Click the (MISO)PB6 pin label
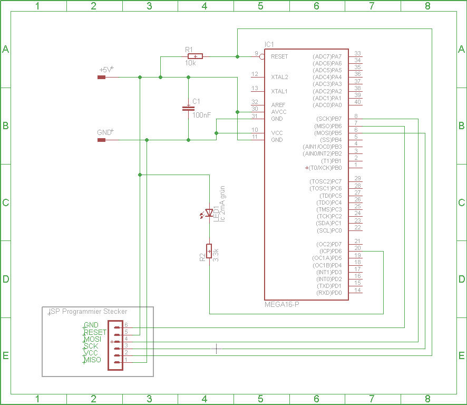467x405 pixels. click(x=328, y=126)
